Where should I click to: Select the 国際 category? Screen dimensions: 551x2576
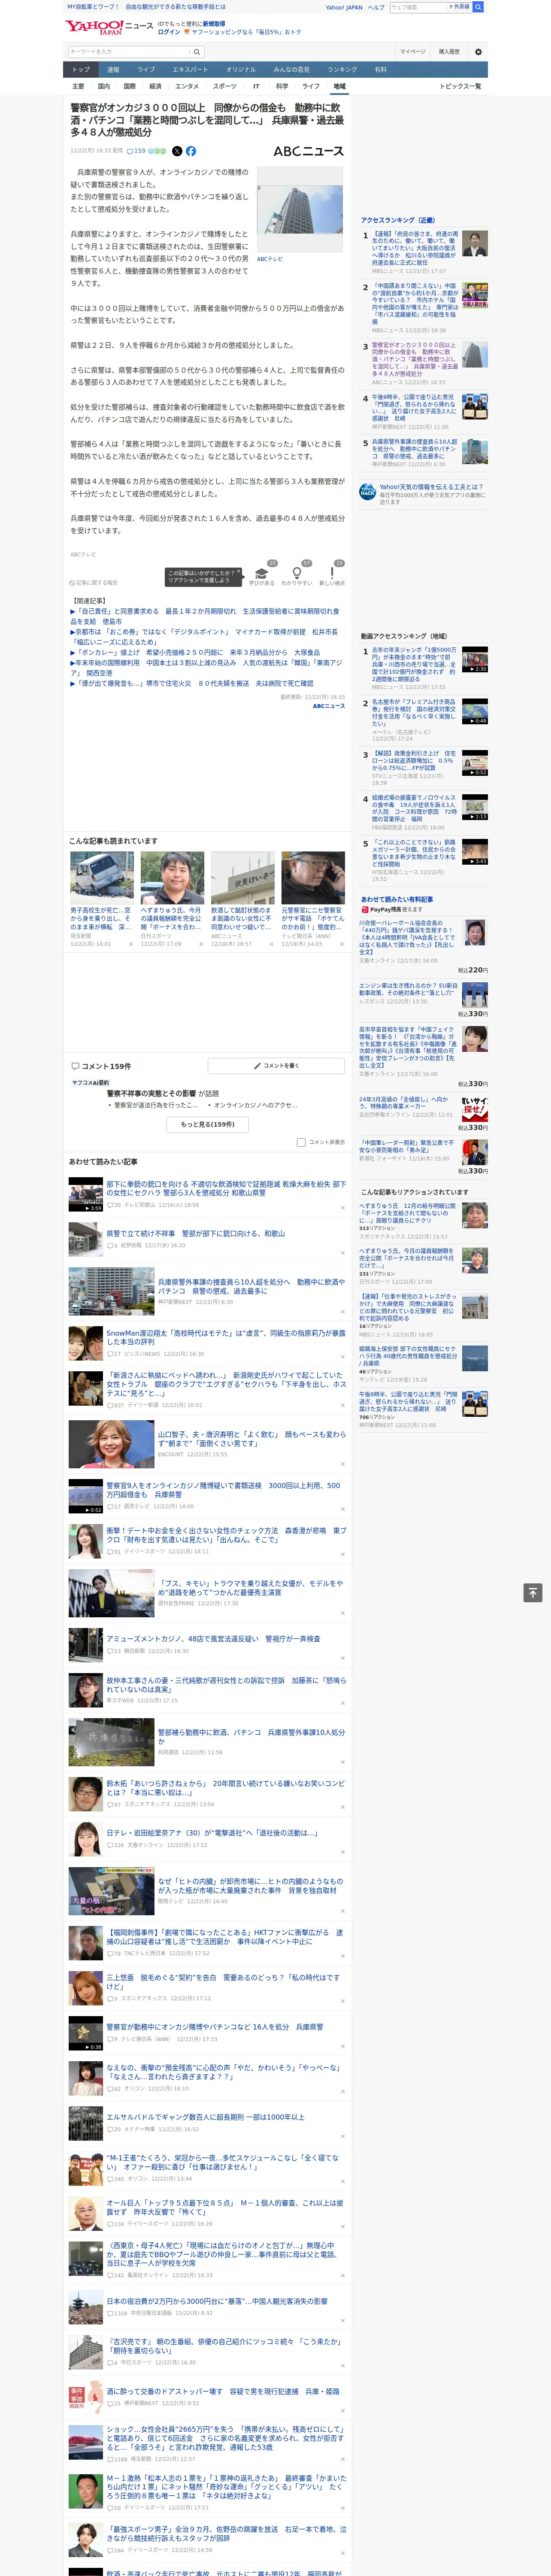(x=129, y=86)
